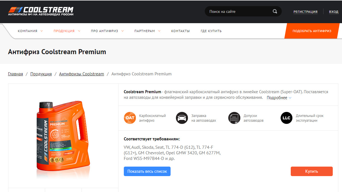The image size is (342, 192).
Task: Expand the Про антифриз menu
Action: (107, 31)
